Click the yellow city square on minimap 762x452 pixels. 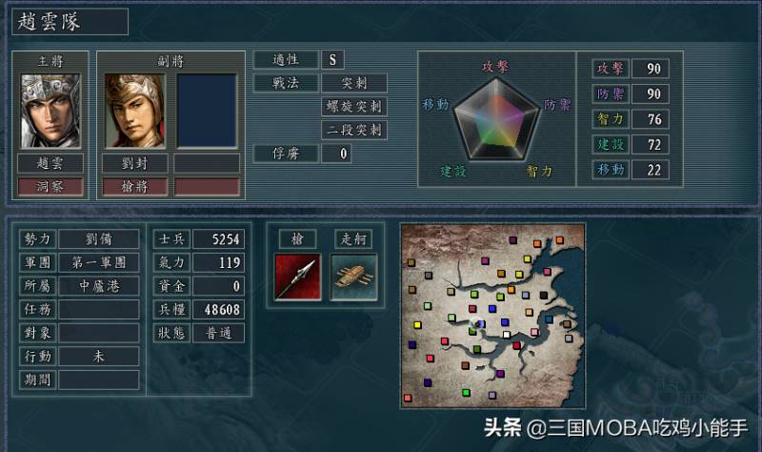pos(417,324)
